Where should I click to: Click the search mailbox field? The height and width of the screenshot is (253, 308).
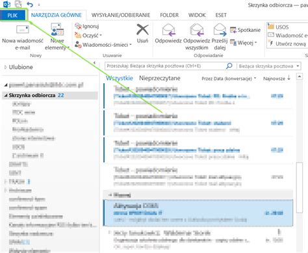point(165,66)
